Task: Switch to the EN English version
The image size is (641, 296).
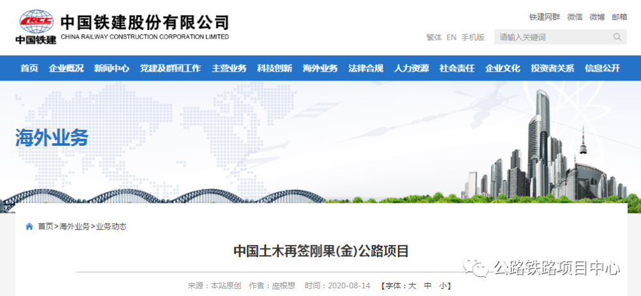Action: [x=451, y=38]
